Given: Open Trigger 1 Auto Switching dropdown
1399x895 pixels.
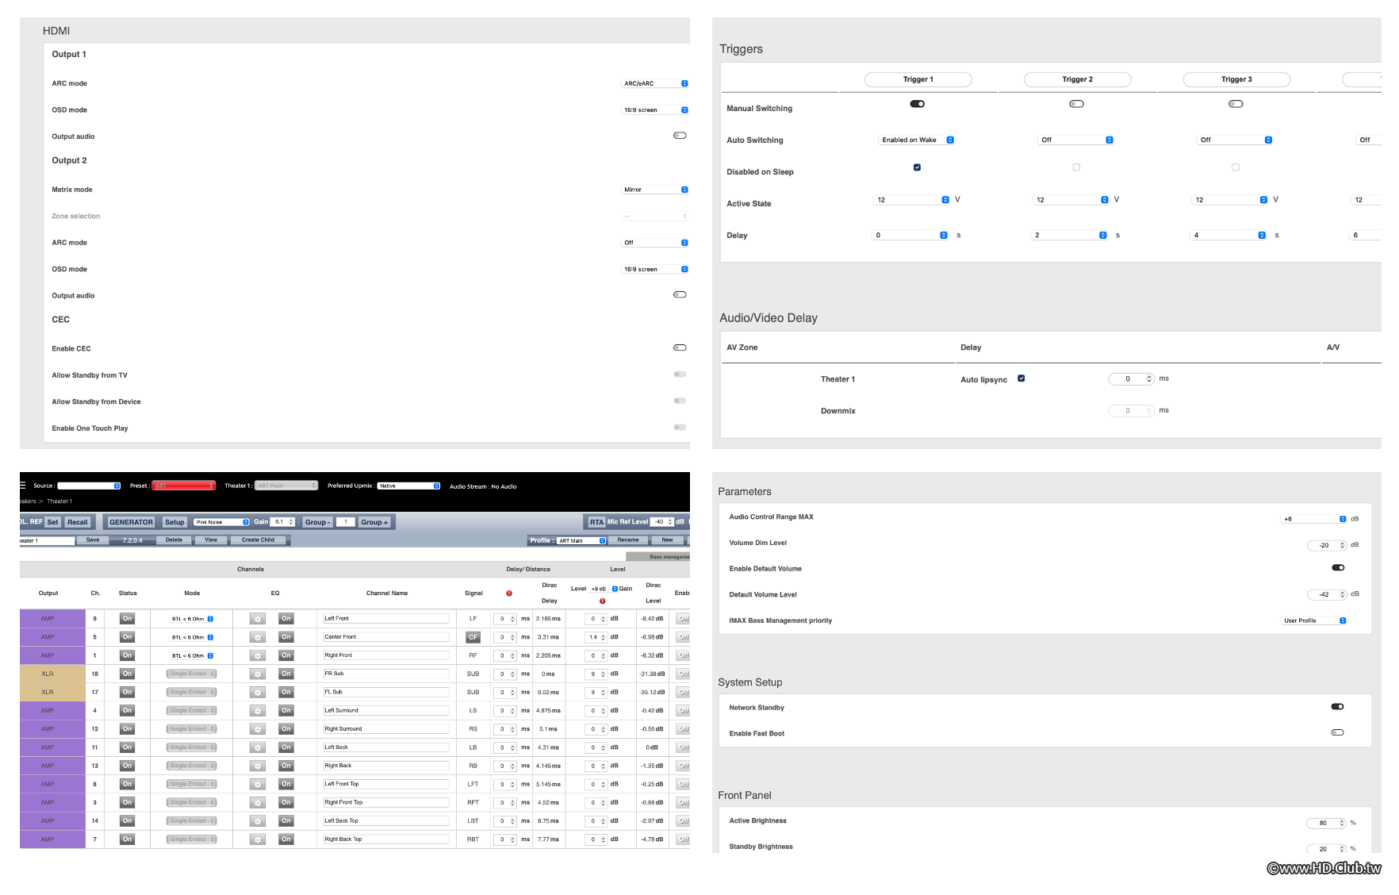Looking at the screenshot, I should (918, 140).
